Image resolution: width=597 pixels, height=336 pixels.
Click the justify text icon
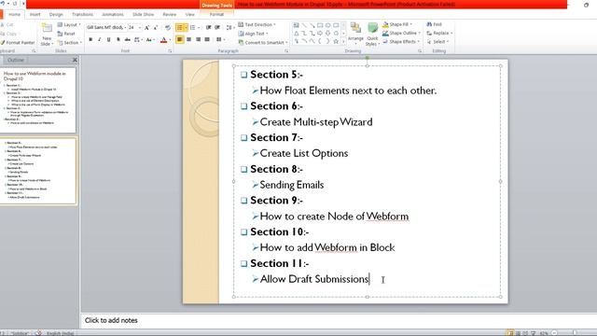(207, 39)
